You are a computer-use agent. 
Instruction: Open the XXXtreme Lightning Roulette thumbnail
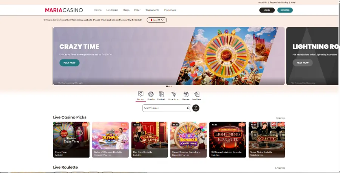227,140
